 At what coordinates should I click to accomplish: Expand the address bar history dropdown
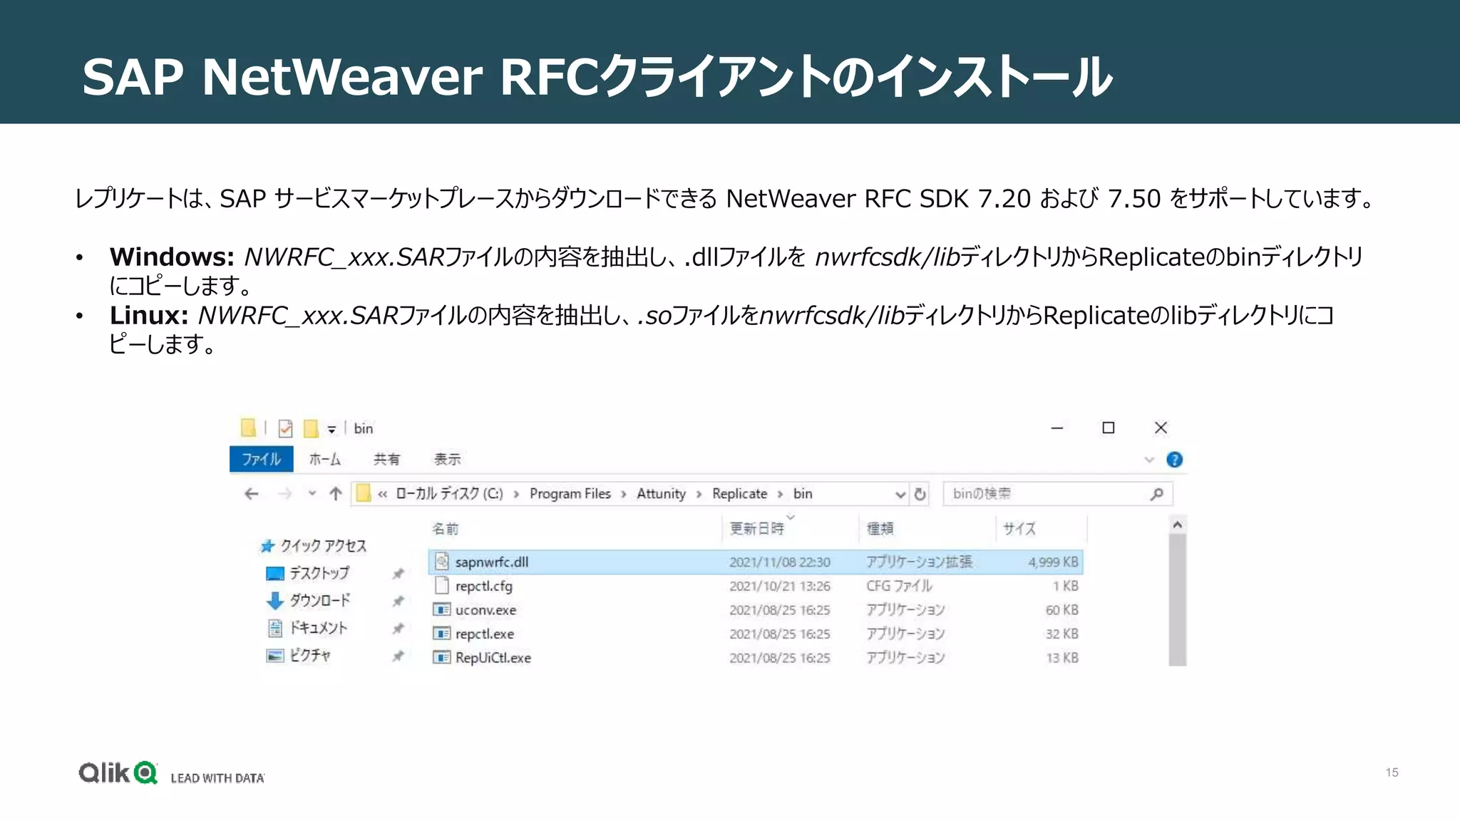pos(900,494)
